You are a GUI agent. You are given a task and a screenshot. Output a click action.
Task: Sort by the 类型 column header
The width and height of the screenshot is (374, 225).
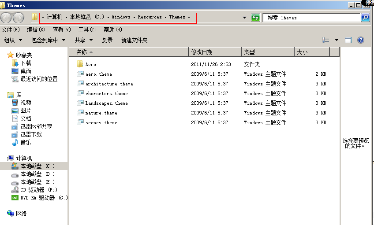click(x=268, y=52)
